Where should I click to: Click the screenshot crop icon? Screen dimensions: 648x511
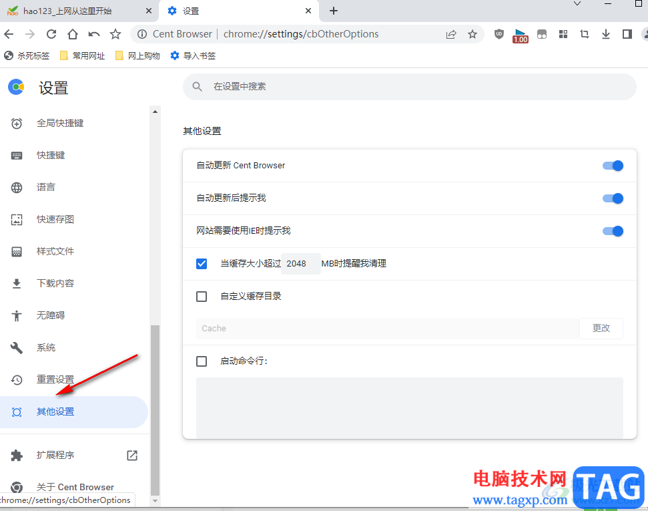tap(585, 34)
